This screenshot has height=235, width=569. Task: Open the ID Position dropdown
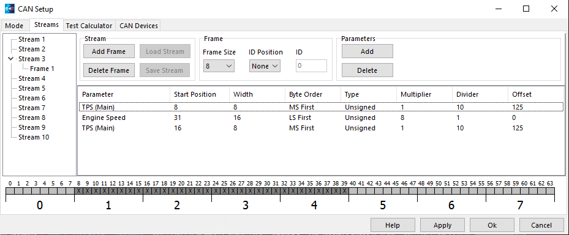click(x=265, y=66)
